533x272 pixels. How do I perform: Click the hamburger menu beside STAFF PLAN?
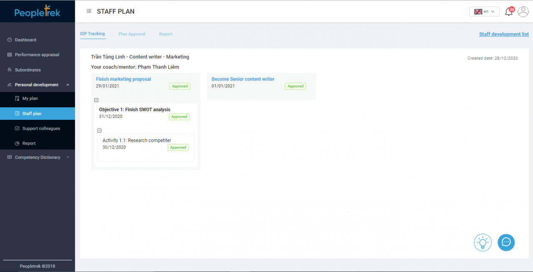coord(89,11)
